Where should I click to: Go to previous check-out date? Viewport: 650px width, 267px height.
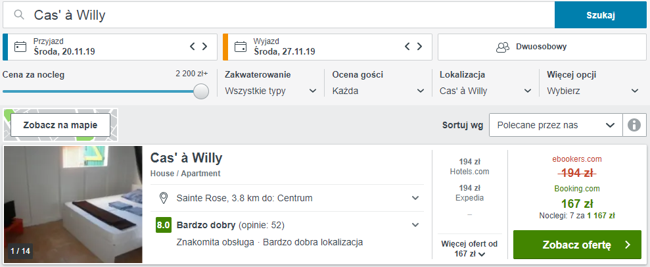(407, 47)
